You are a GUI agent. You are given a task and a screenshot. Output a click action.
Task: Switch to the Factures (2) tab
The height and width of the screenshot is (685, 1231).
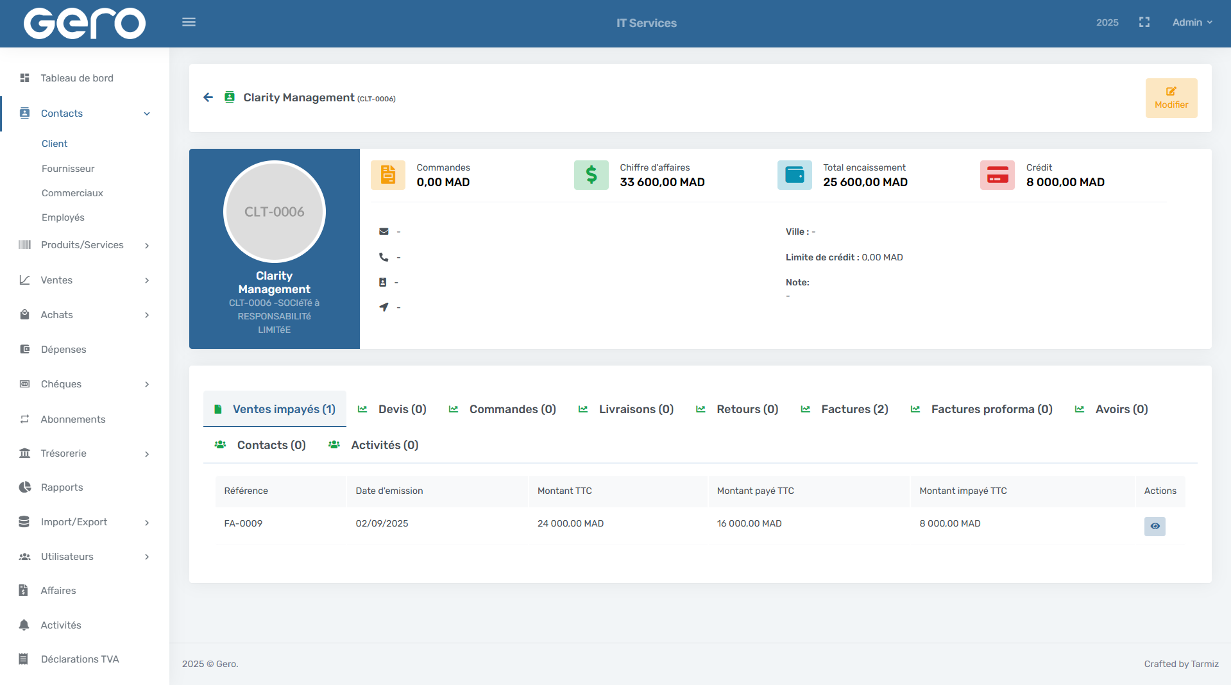[x=854, y=409]
